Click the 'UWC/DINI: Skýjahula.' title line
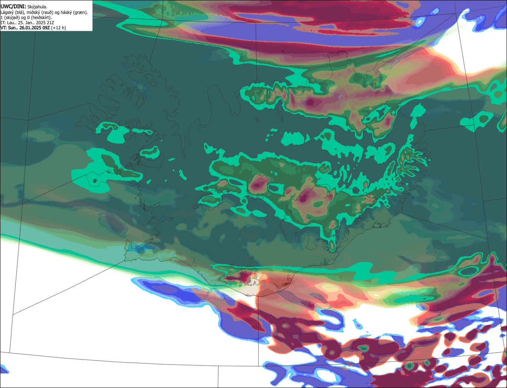The image size is (507, 388). [24, 6]
